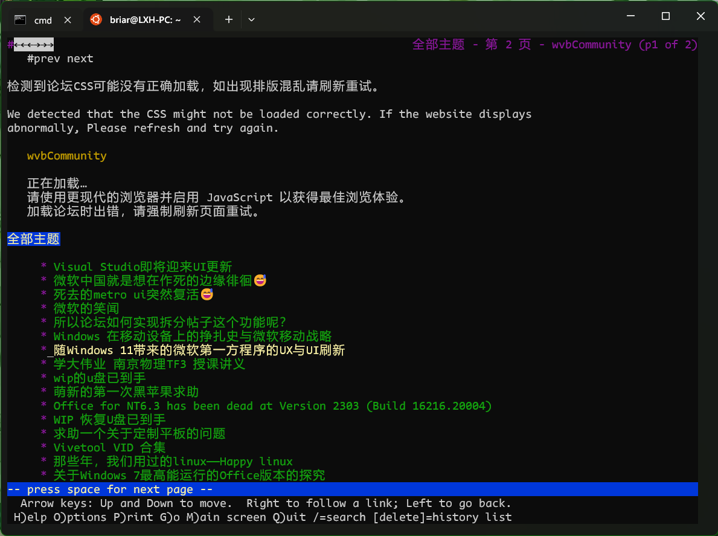
Task: Open '萌新的第一次黑苹果求助' topic
Action: click(x=126, y=392)
